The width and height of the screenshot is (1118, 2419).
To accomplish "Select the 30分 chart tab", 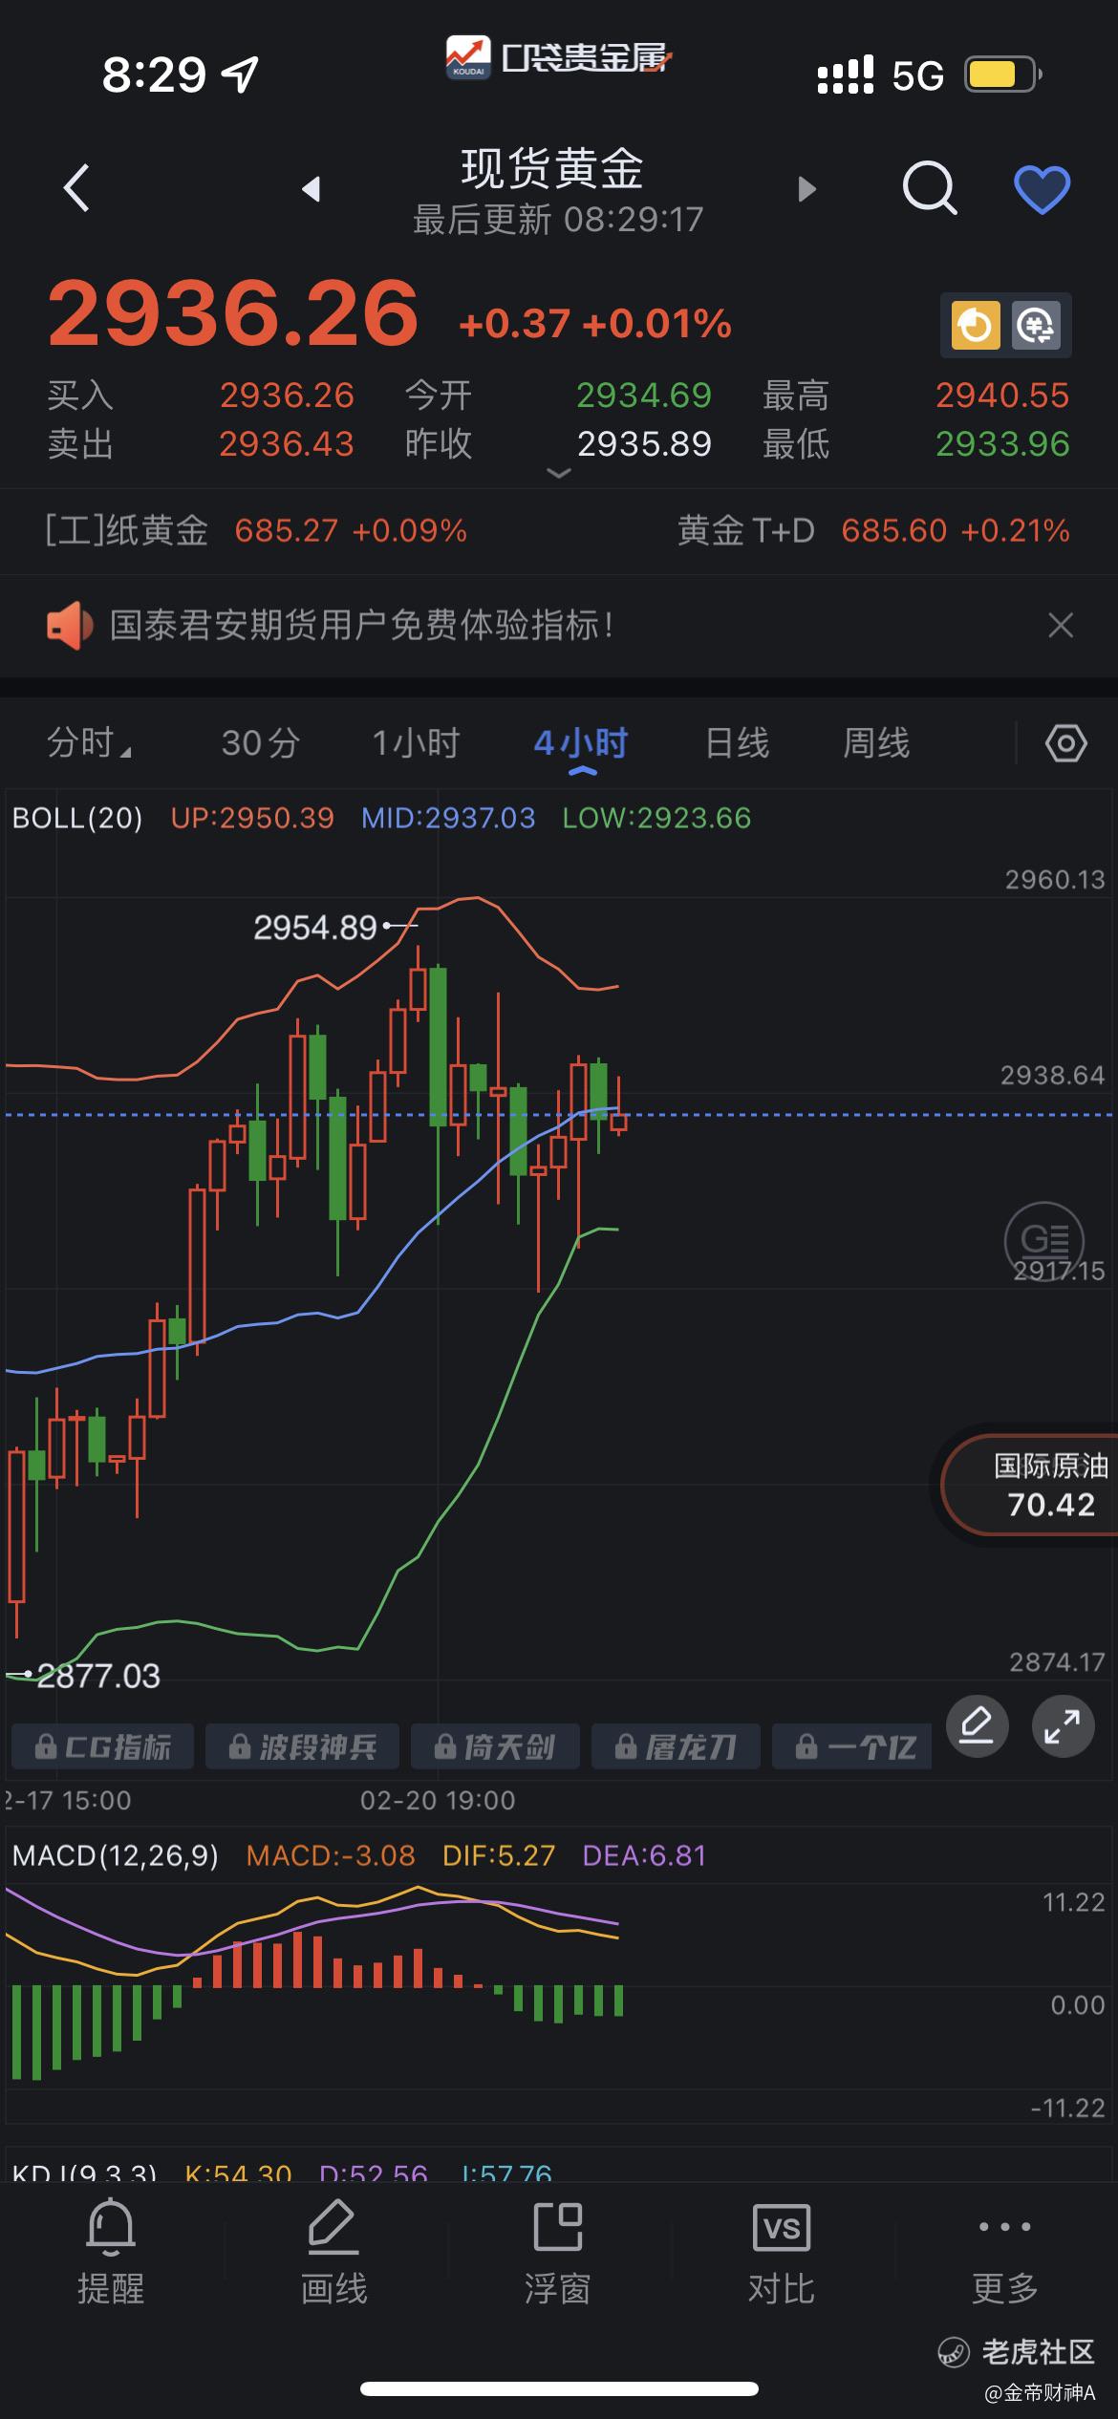I will (x=261, y=743).
